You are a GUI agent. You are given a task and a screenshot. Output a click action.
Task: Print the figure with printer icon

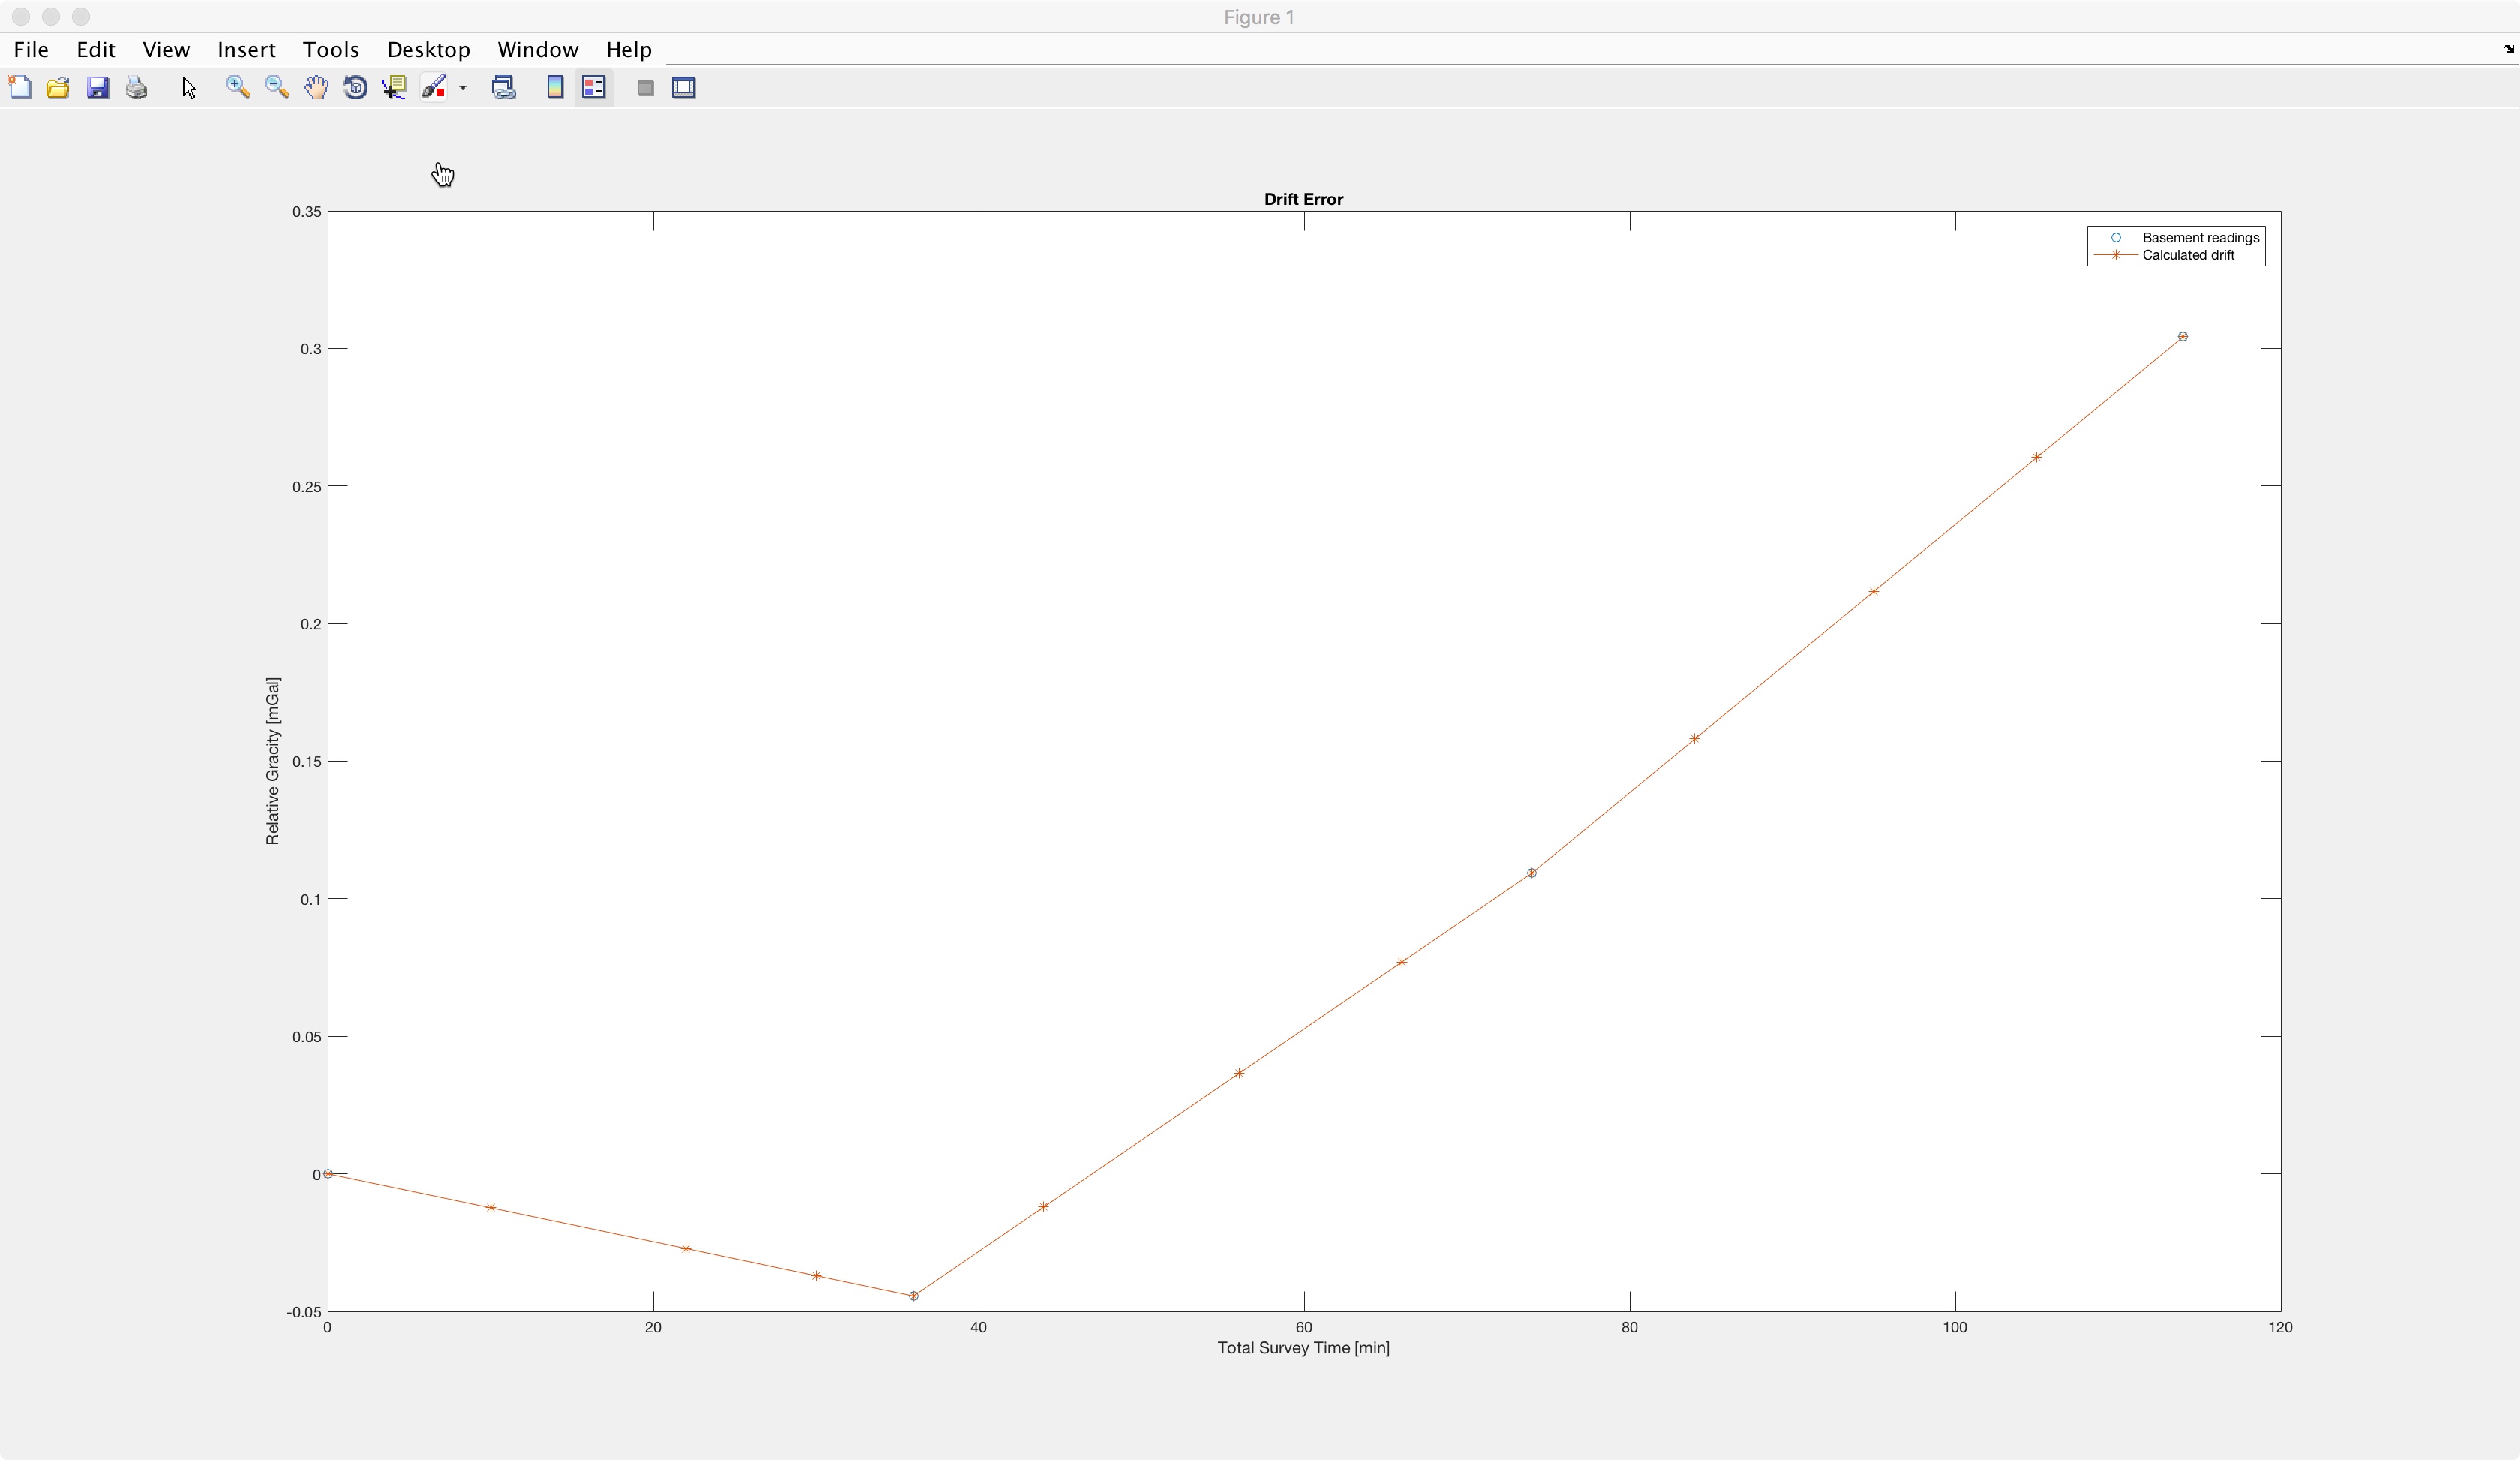click(x=137, y=88)
